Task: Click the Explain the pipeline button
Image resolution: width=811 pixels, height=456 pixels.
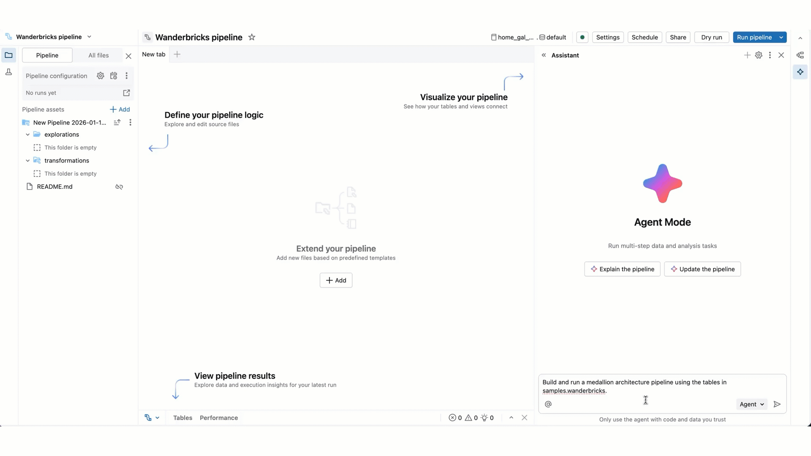Action: pyautogui.click(x=622, y=269)
